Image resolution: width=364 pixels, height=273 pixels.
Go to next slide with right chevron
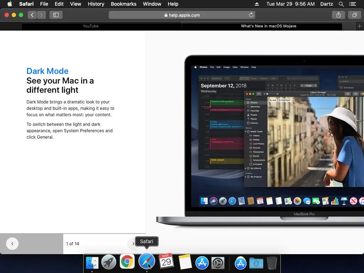point(133,243)
